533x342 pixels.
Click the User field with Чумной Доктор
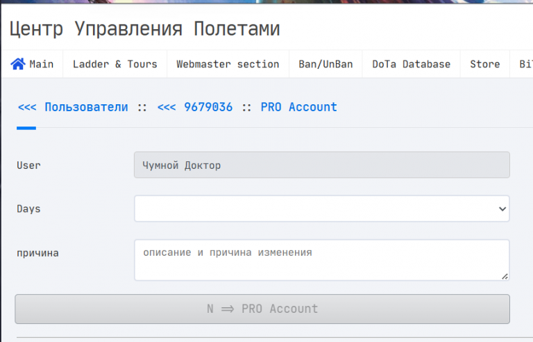[x=322, y=165]
